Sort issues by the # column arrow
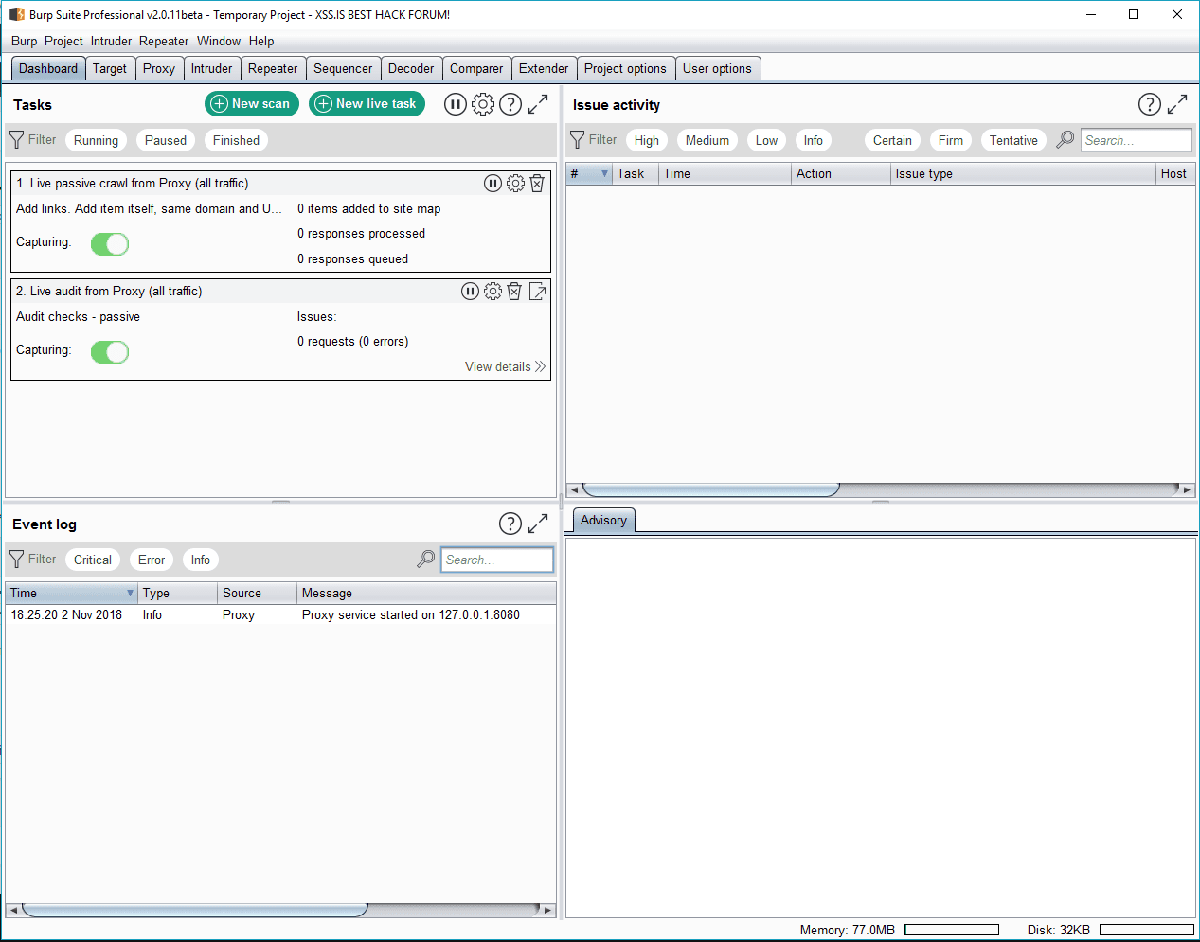 pos(604,174)
